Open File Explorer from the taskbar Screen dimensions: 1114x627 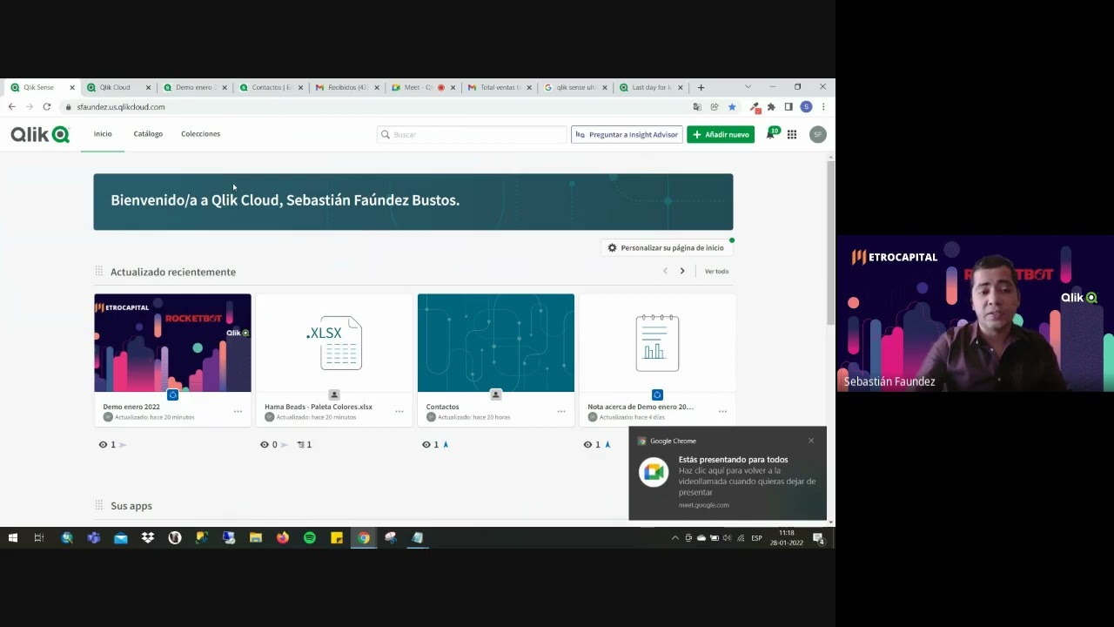tap(256, 538)
